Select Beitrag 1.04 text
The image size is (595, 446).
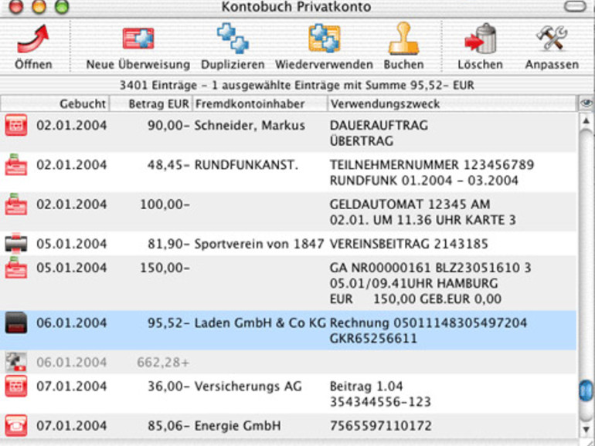[x=366, y=387]
